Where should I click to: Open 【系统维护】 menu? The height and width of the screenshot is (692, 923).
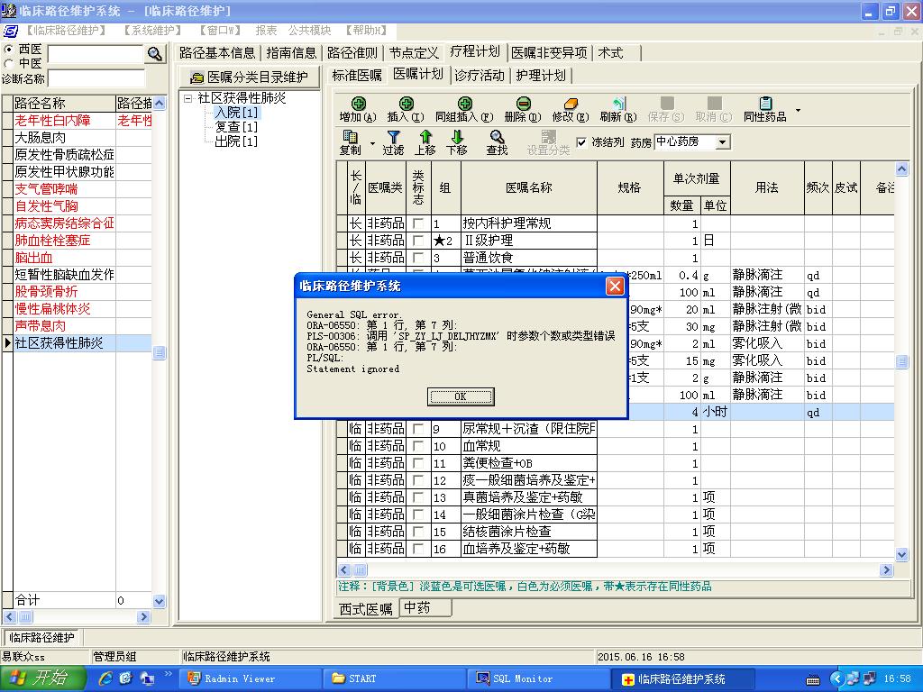coord(151,31)
